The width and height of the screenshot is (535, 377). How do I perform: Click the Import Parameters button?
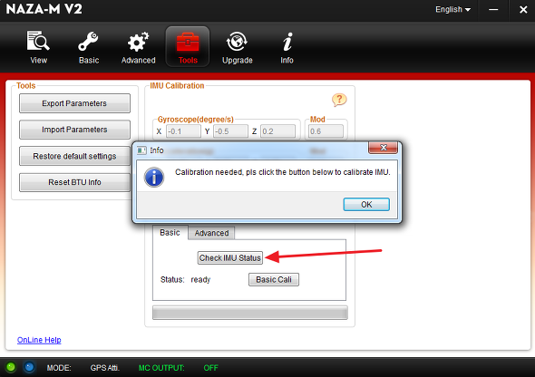pos(74,130)
